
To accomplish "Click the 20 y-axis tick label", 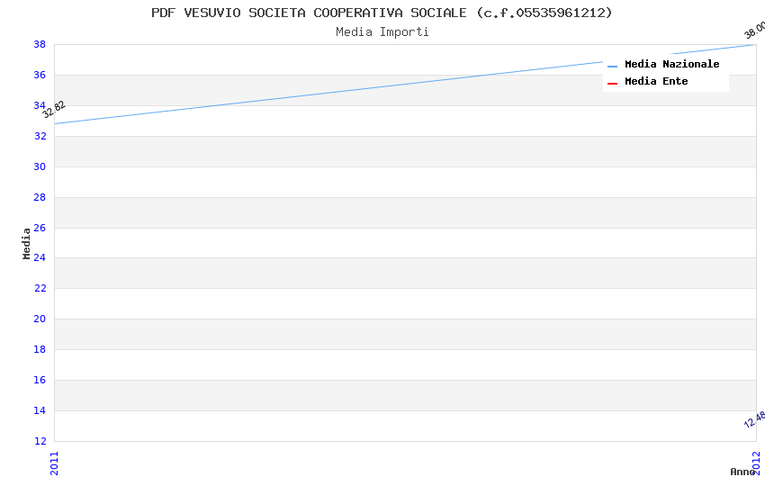I will click(40, 319).
